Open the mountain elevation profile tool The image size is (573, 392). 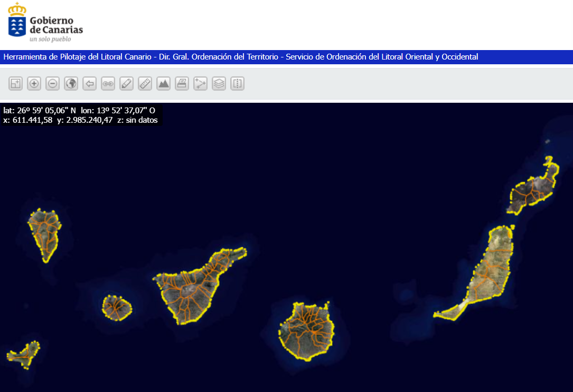coord(163,83)
